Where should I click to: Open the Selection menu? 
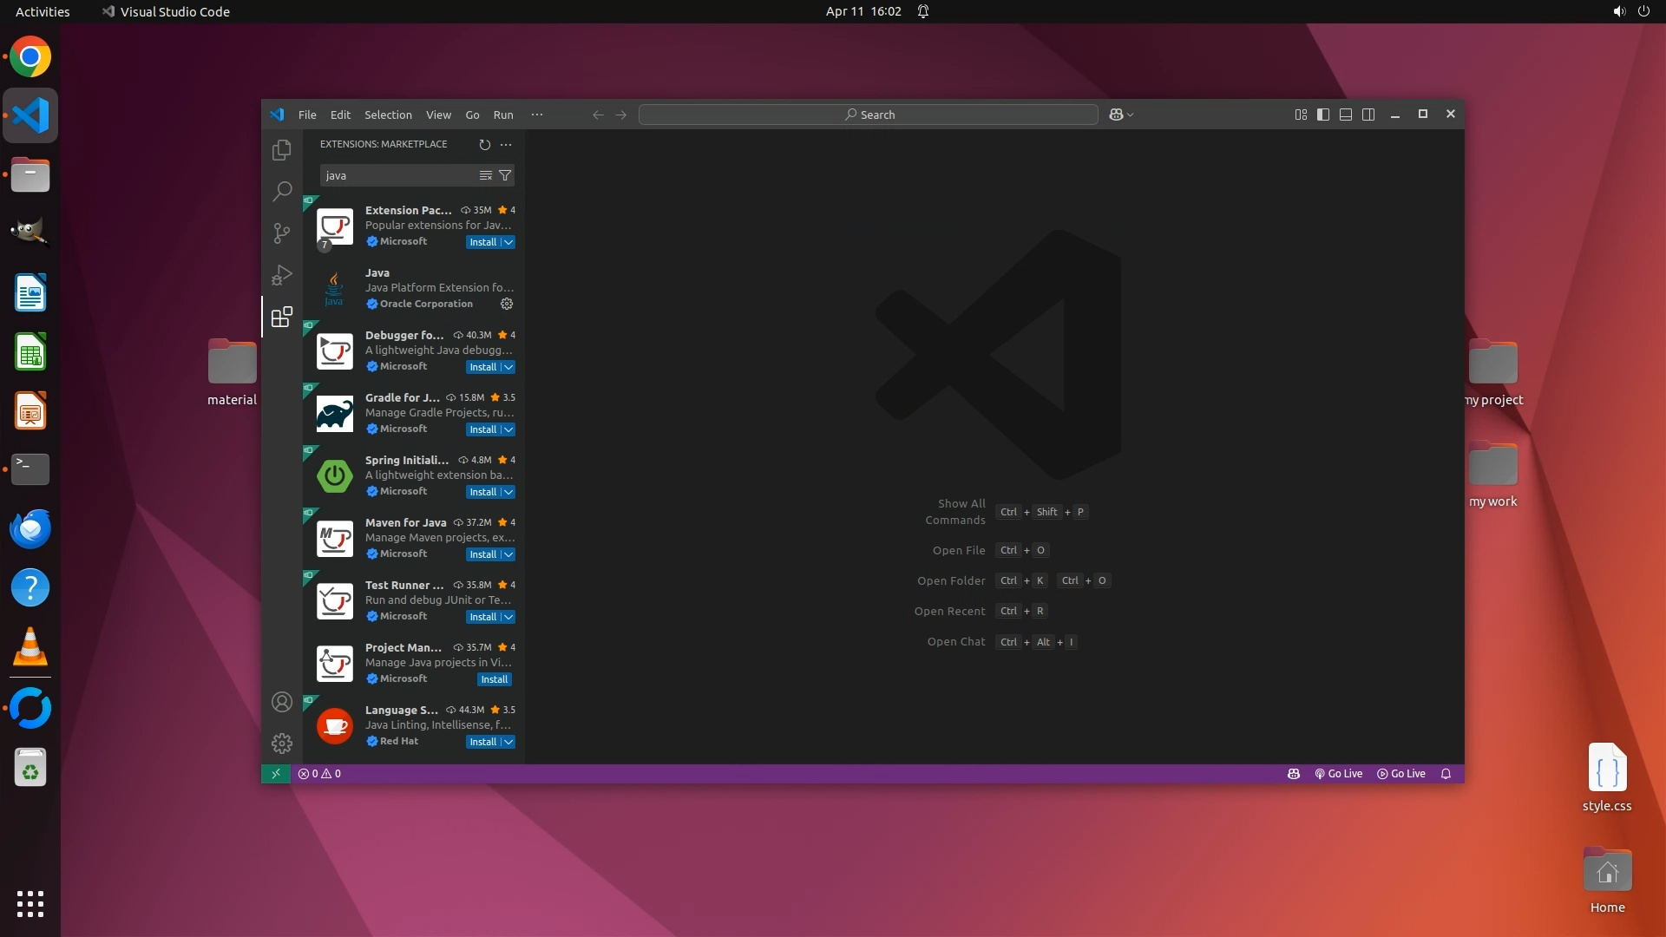388,115
